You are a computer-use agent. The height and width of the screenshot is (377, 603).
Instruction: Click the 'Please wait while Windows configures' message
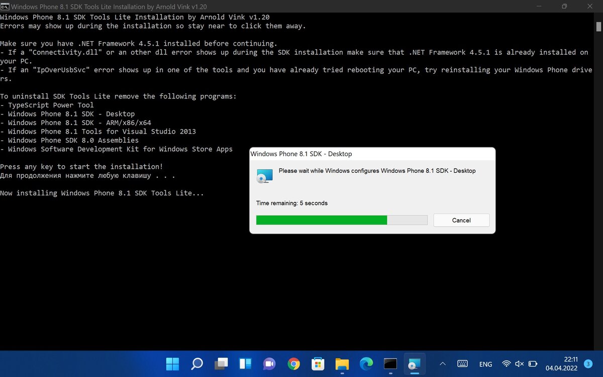pos(377,171)
